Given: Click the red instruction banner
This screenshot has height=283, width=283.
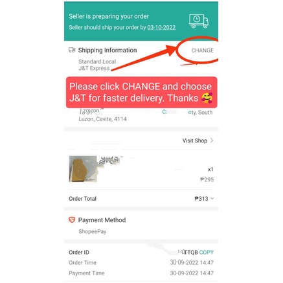Looking at the screenshot, I should coord(141,92).
